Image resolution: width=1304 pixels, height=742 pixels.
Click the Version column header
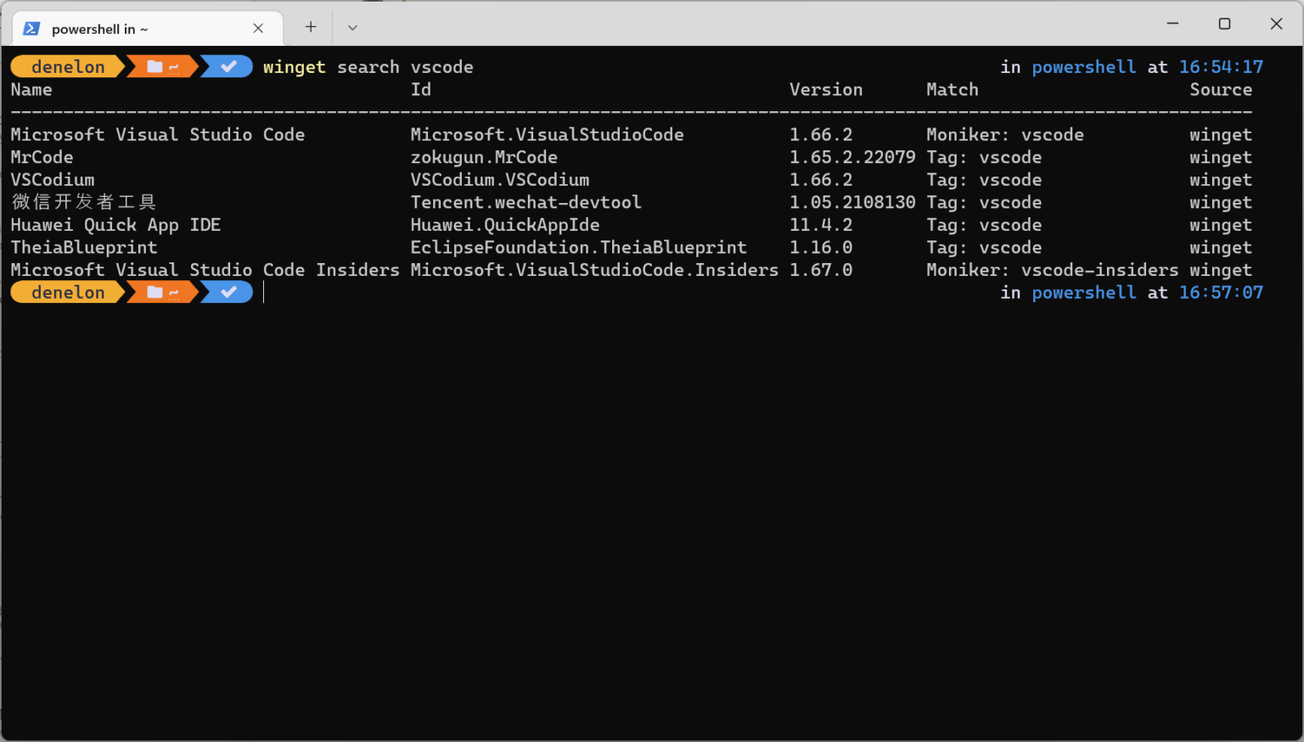tap(825, 89)
